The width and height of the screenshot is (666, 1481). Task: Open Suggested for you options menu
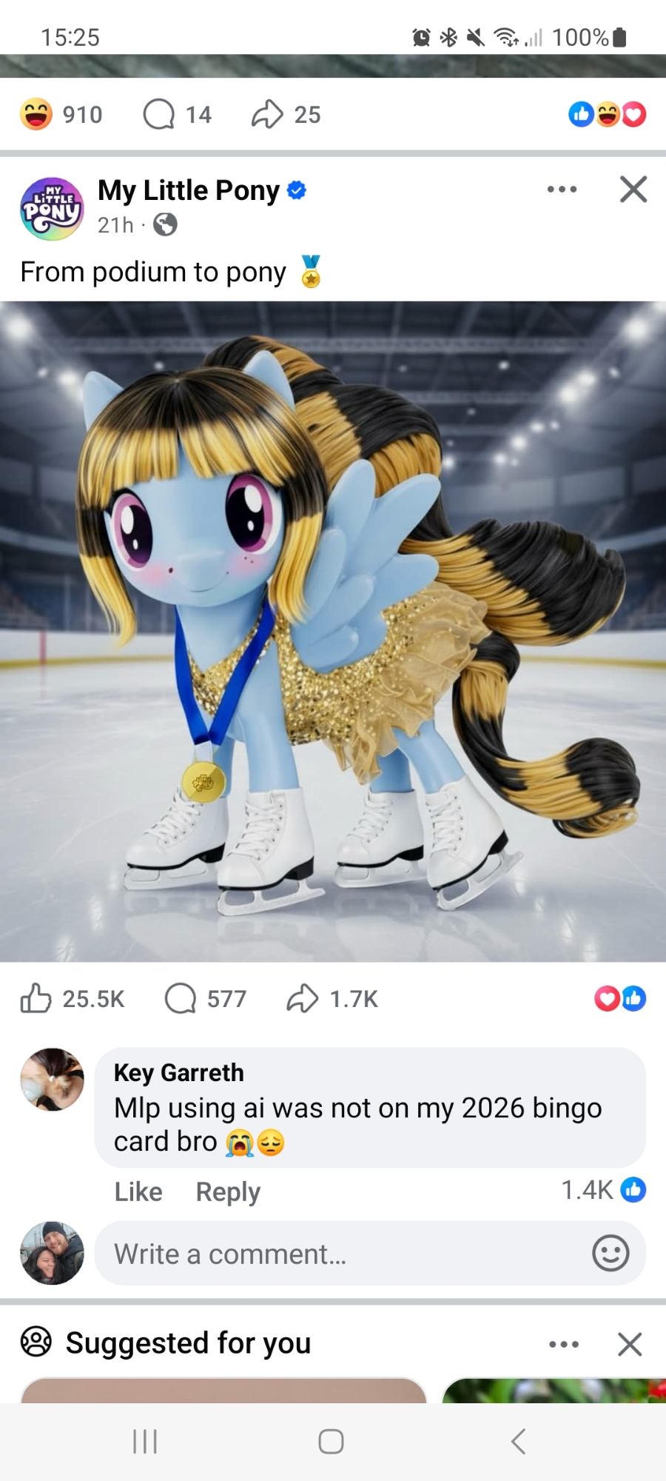(564, 1344)
